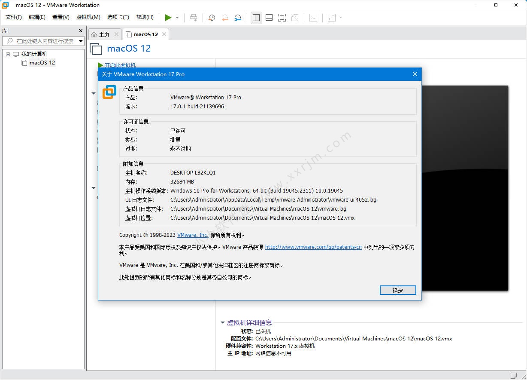
Task: Open the 查看(V) menu
Action: [61, 17]
